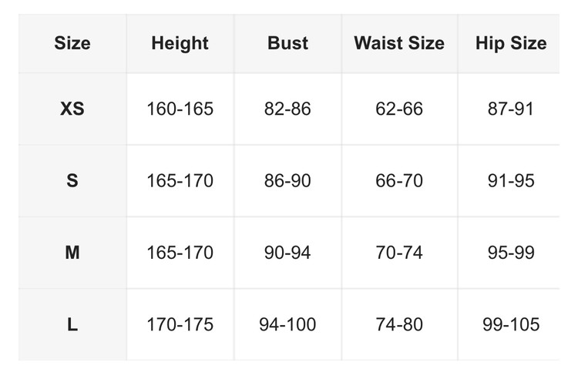578x379 pixels.
Task: Select the L hip value 99-105
Action: click(x=511, y=324)
